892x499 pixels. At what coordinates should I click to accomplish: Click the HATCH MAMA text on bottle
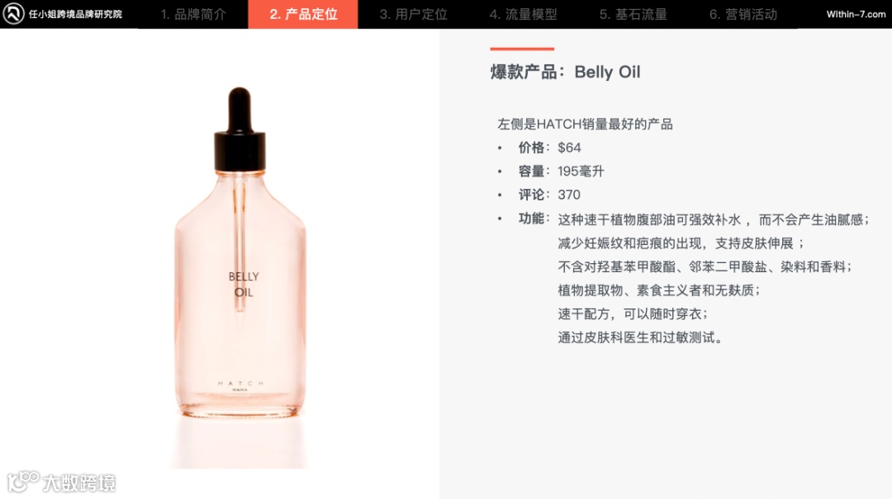coord(240,386)
